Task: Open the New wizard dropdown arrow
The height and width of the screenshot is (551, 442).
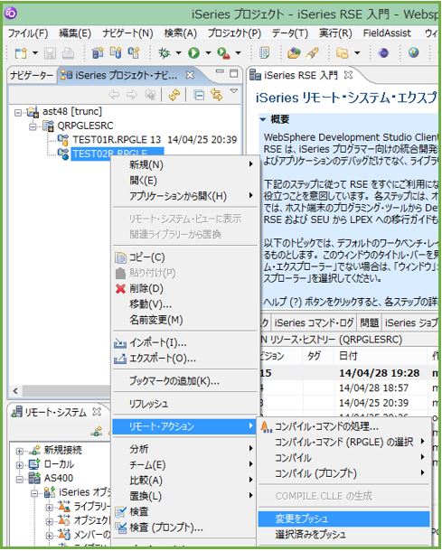Action: [x=35, y=53]
